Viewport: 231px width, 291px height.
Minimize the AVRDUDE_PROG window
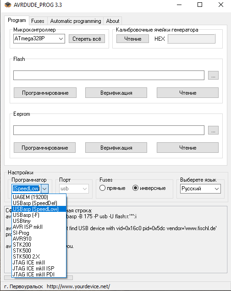click(179, 5)
